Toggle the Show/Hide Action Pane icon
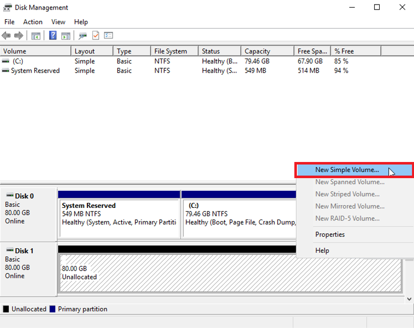Image resolution: width=414 pixels, height=328 pixels. coord(66,36)
